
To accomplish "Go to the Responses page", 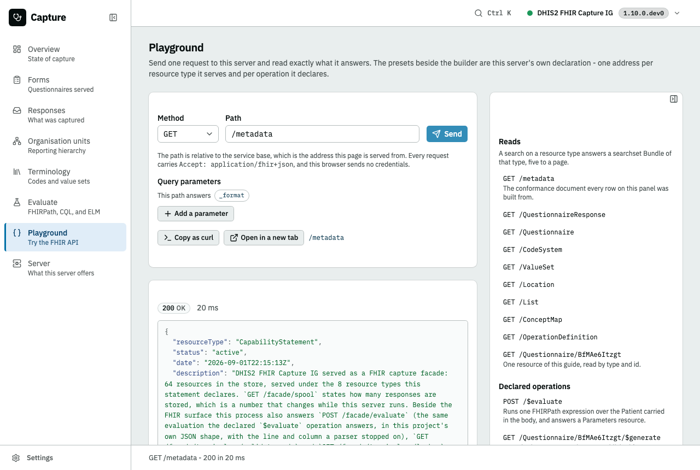I will point(65,115).
